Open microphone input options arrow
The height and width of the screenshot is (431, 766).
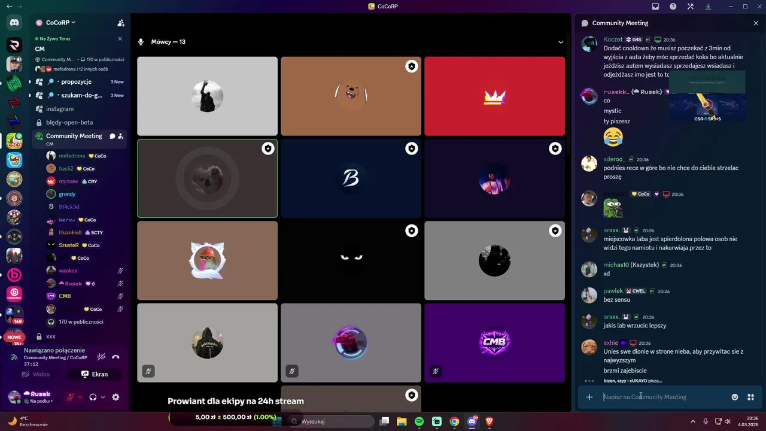point(80,397)
